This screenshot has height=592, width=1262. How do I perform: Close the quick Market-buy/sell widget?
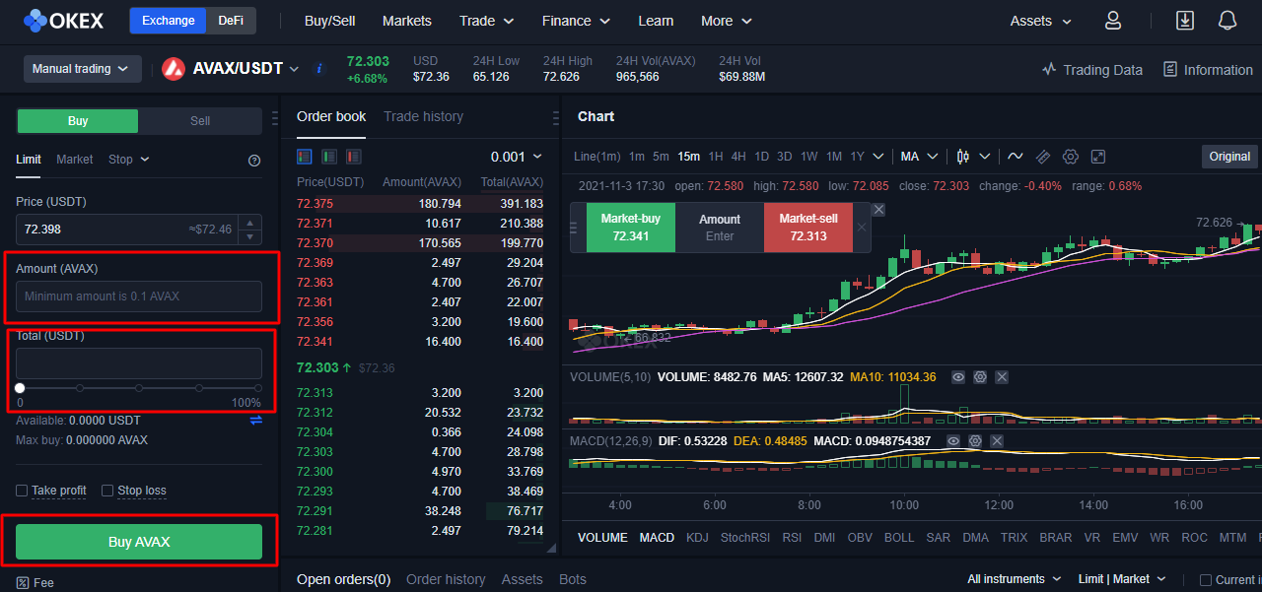click(x=878, y=210)
